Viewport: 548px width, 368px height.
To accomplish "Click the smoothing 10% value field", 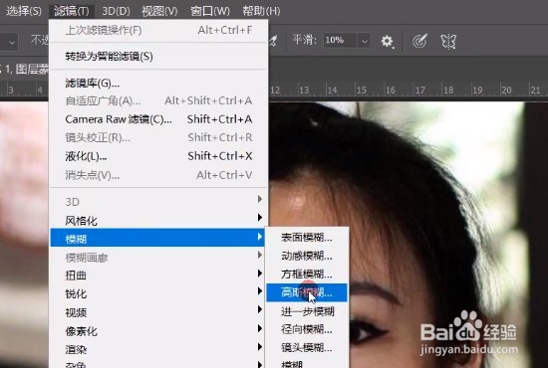I will [x=340, y=41].
